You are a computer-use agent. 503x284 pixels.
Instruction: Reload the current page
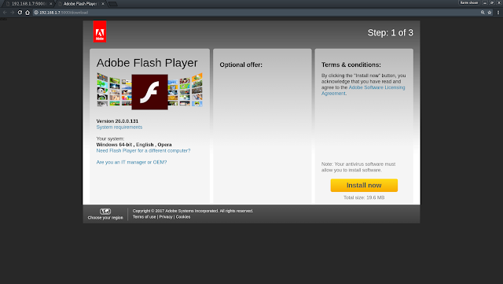[20, 13]
